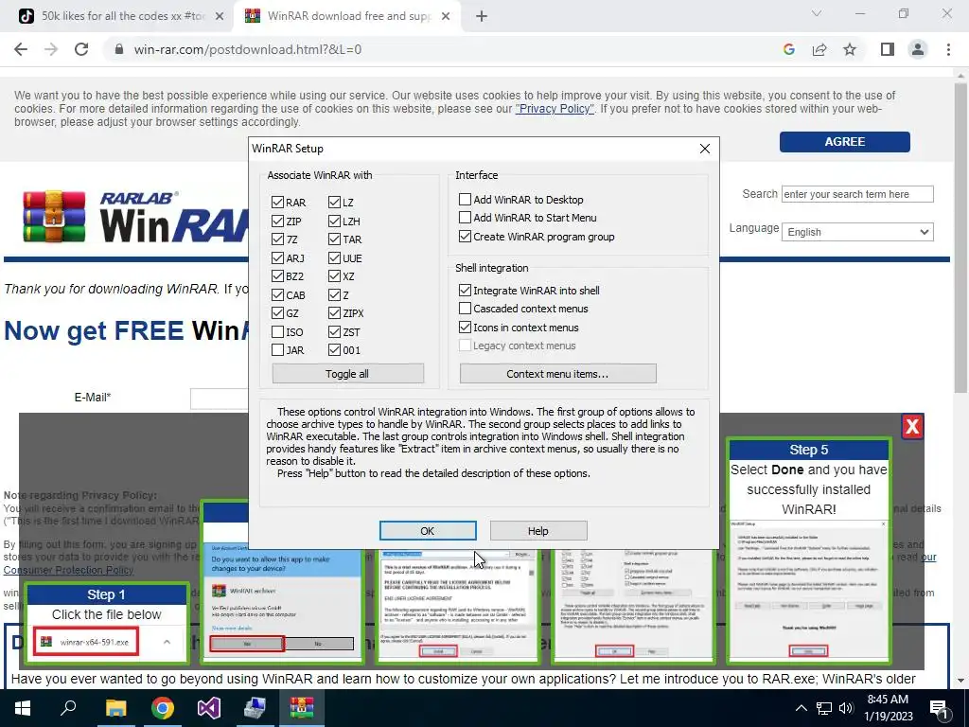Open Chrome three-dot menu
This screenshot has height=727, width=969.
pos(948,49)
